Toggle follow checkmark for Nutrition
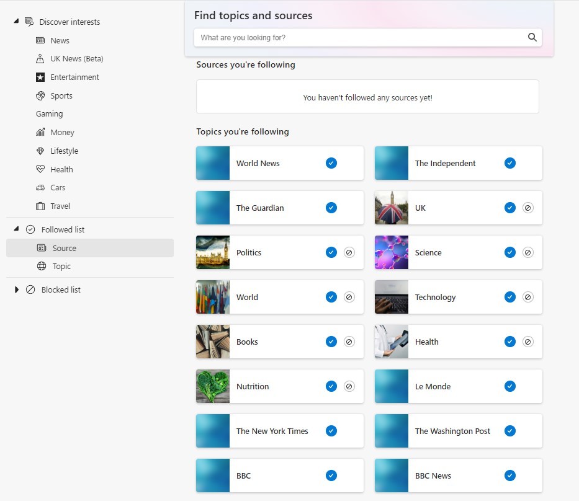This screenshot has height=504, width=579. [x=331, y=386]
